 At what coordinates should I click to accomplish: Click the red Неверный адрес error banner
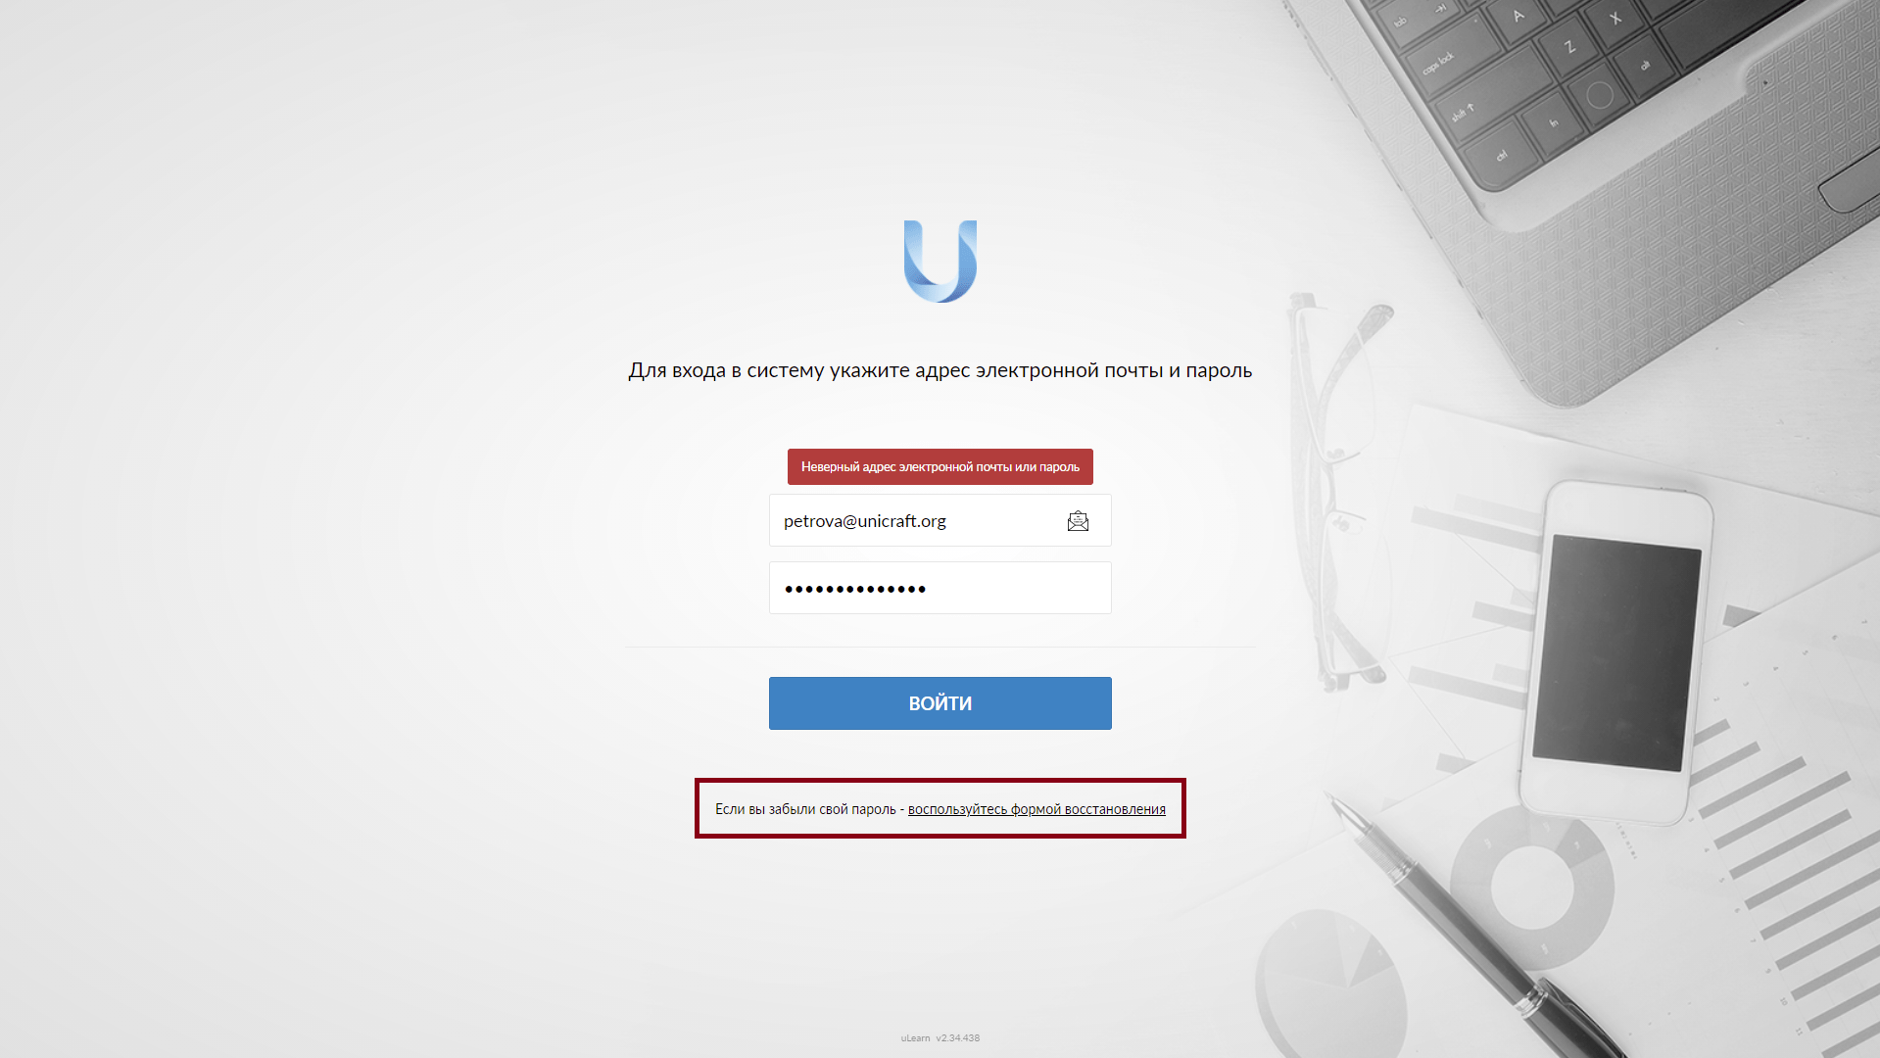(940, 467)
